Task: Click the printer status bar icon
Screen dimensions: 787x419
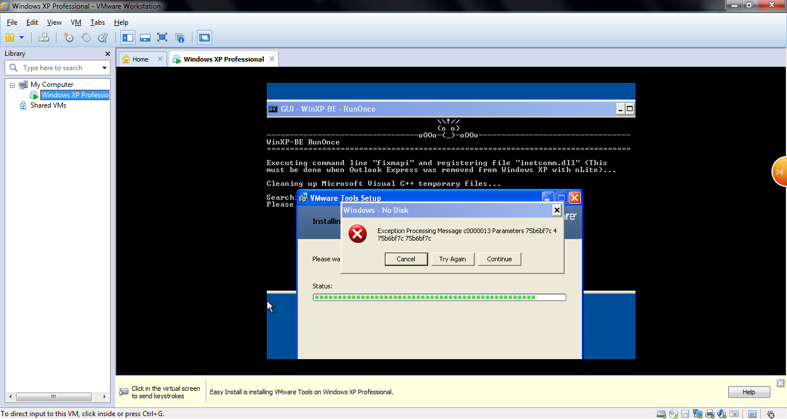Action: [710, 414]
